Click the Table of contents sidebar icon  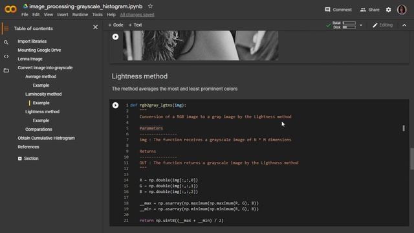[x=6, y=28]
